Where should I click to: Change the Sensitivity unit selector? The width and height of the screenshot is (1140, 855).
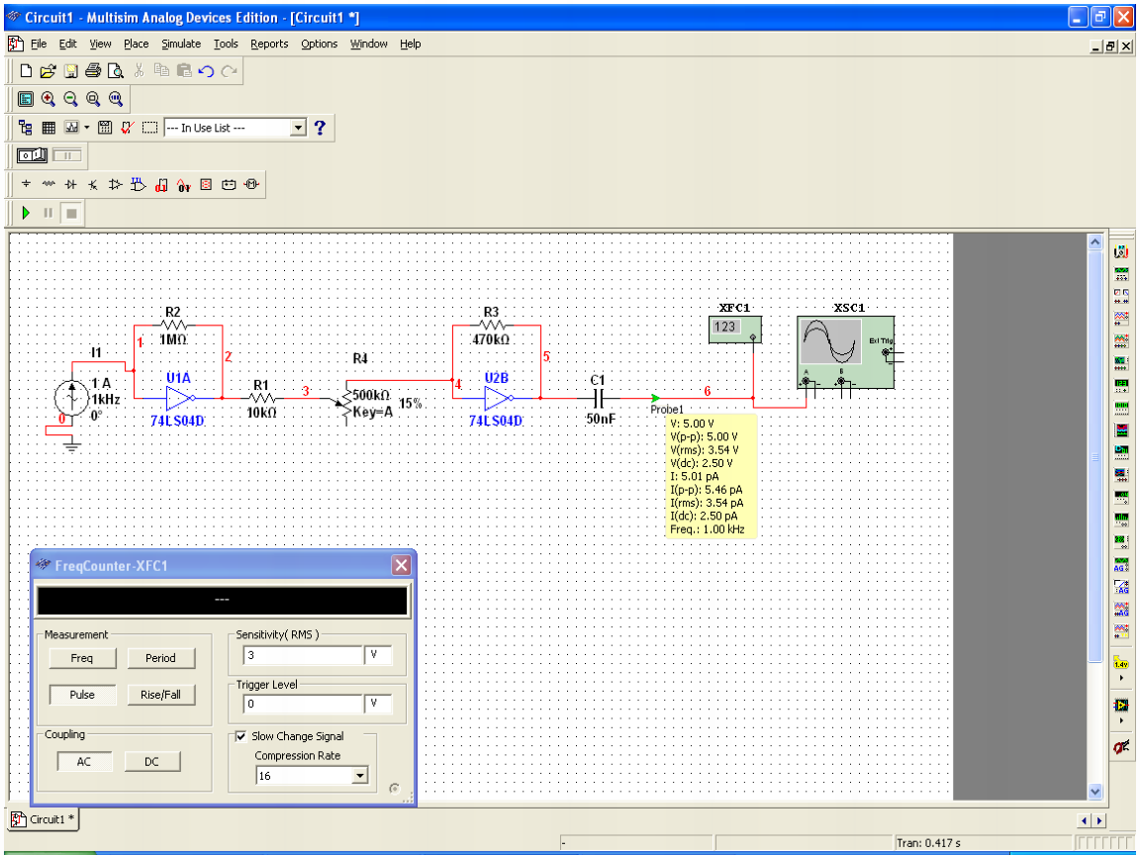377,655
